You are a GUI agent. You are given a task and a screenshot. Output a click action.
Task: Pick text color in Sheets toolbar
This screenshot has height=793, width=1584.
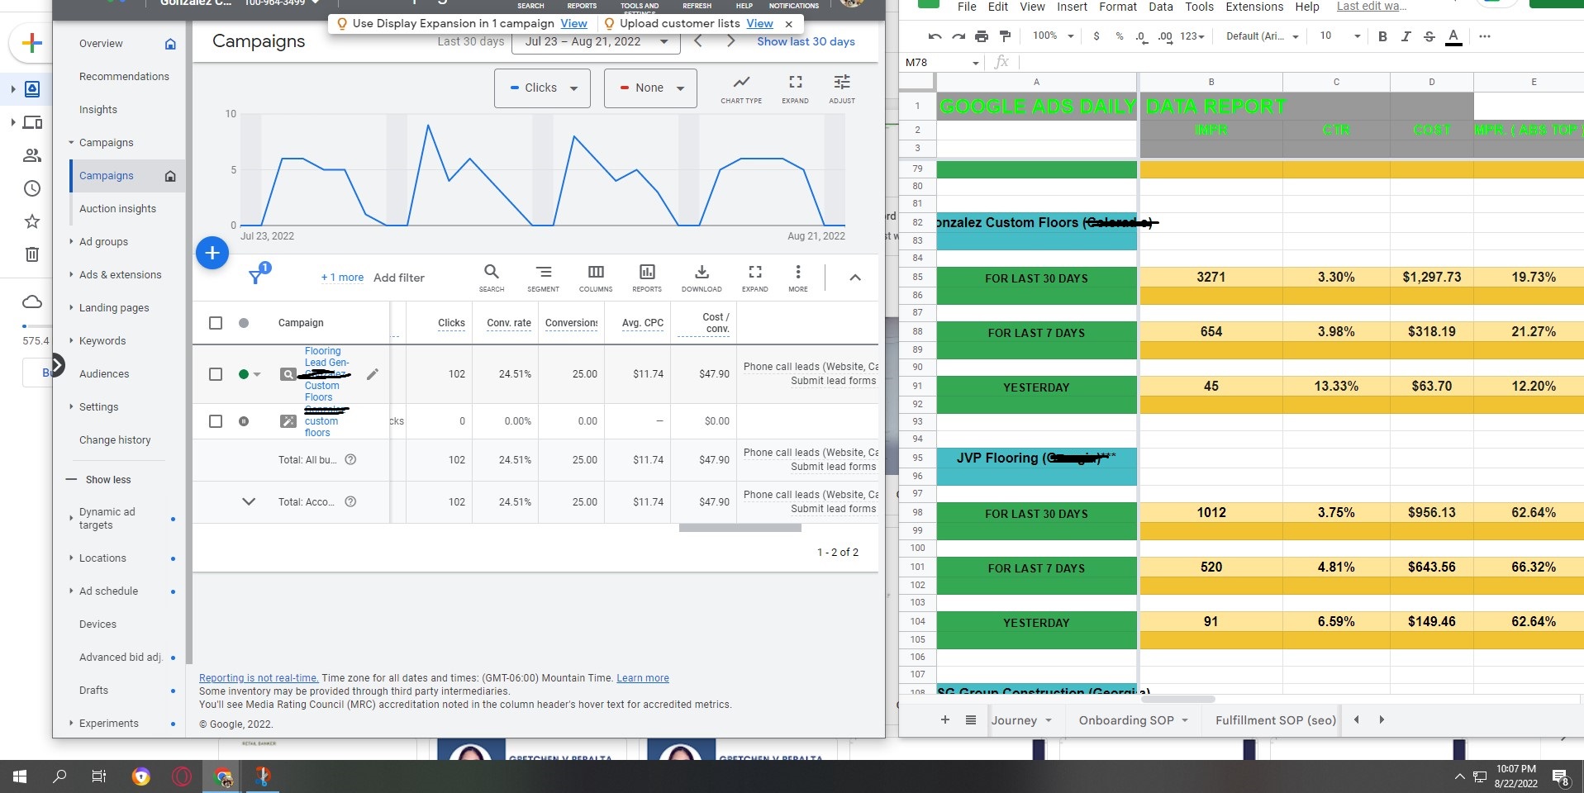coord(1453,36)
